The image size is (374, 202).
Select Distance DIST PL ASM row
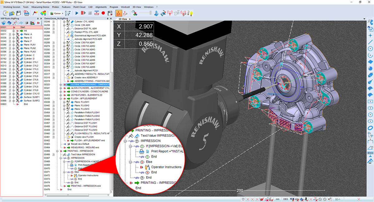pos(85,29)
